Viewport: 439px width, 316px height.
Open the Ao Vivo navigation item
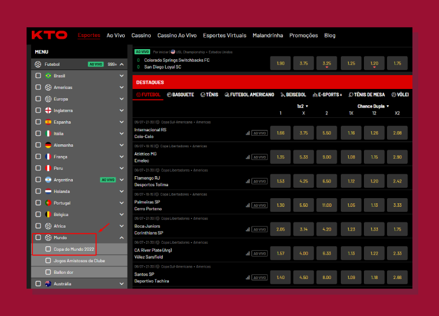tap(116, 36)
